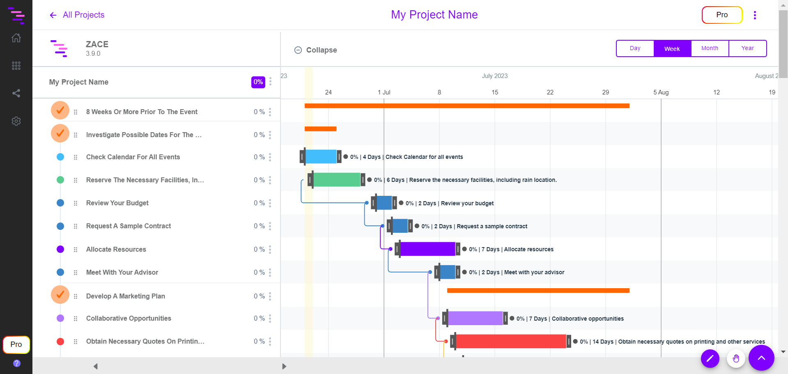This screenshot has width=788, height=374.
Task: Click the Pro button in top bar
Action: tap(721, 15)
